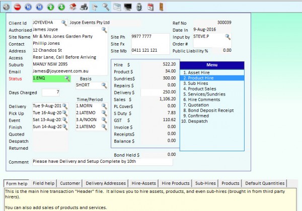The image size is (302, 211).
Task: Select menu item 5. Services/Sundries
Action: tap(212, 94)
